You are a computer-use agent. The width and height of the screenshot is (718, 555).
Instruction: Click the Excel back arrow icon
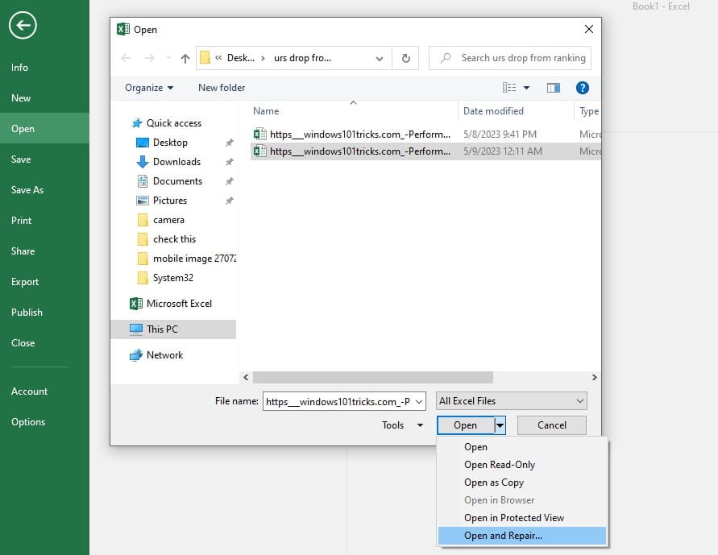23,26
